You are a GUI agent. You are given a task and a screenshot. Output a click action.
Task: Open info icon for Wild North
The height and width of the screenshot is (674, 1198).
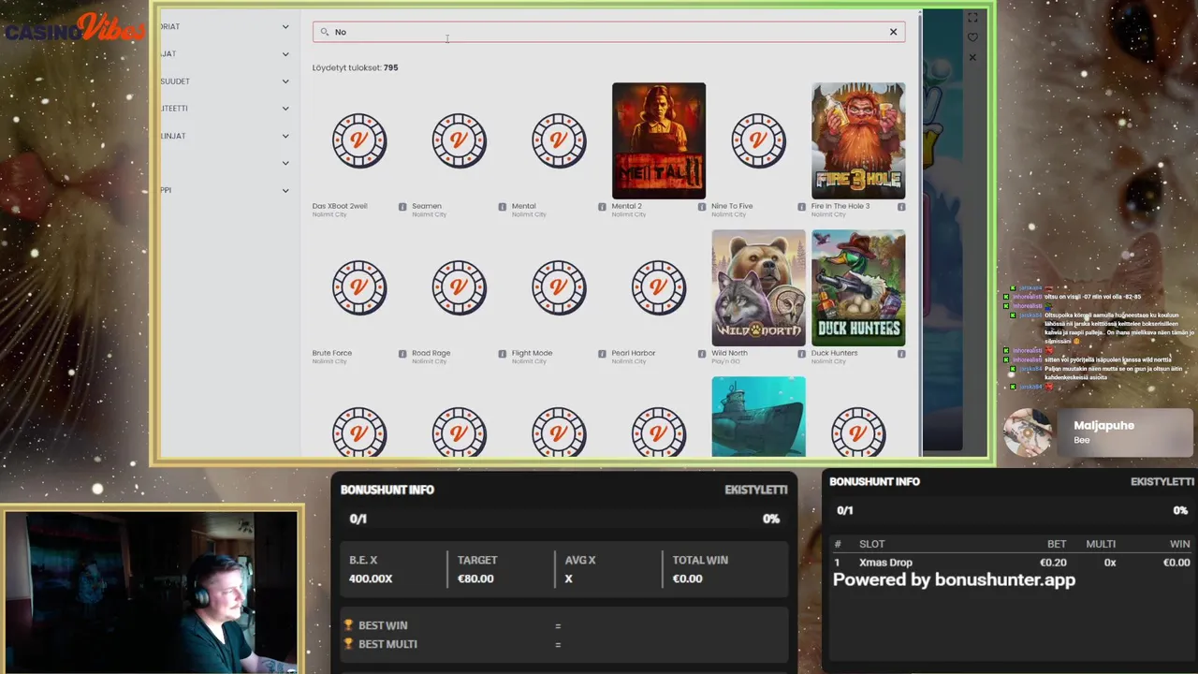click(x=802, y=354)
